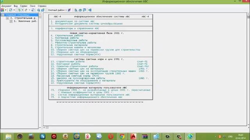Open link 24. Состав информационных материалов пользователя
Image resolution: width=250 pixels, height=140 pixels.
(x=90, y=95)
